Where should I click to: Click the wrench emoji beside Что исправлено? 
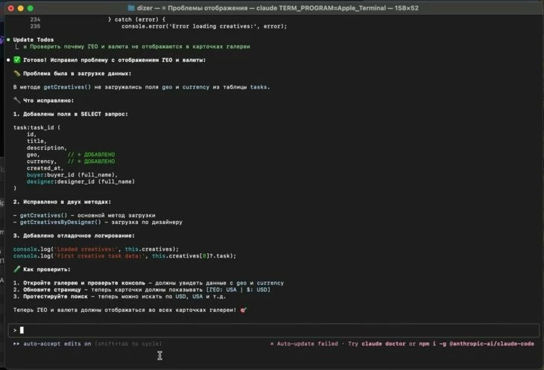tap(17, 101)
